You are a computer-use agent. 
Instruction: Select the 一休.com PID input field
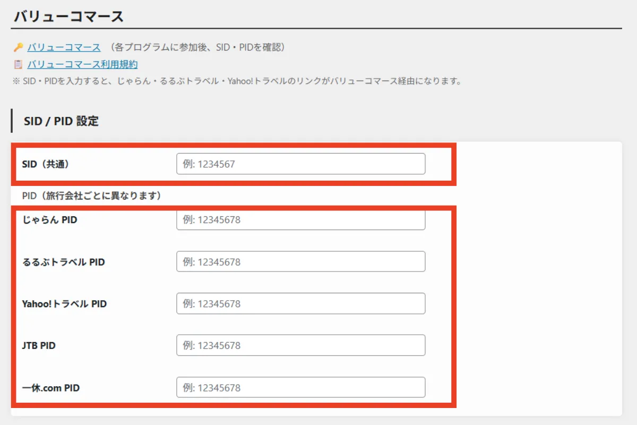300,387
